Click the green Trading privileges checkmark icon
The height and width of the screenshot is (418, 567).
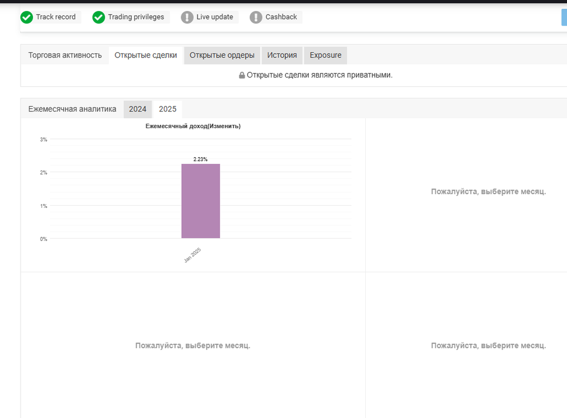tap(98, 17)
